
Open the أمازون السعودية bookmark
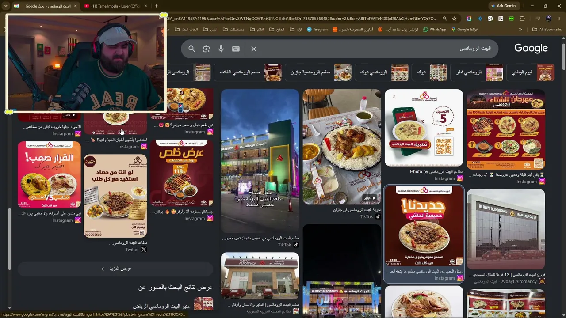[353, 30]
